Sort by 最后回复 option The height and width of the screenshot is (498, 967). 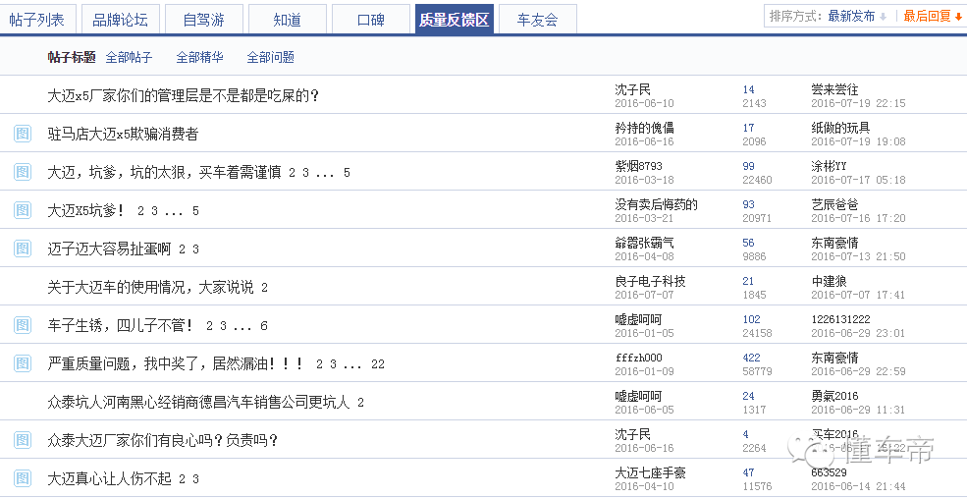[x=933, y=17]
